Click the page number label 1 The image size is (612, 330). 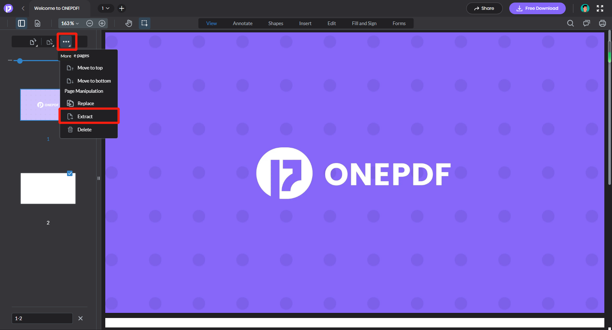(x=48, y=139)
